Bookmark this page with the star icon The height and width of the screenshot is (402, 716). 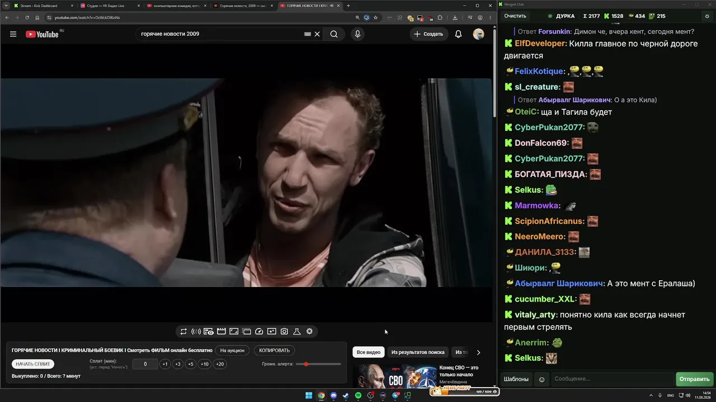pos(375,17)
